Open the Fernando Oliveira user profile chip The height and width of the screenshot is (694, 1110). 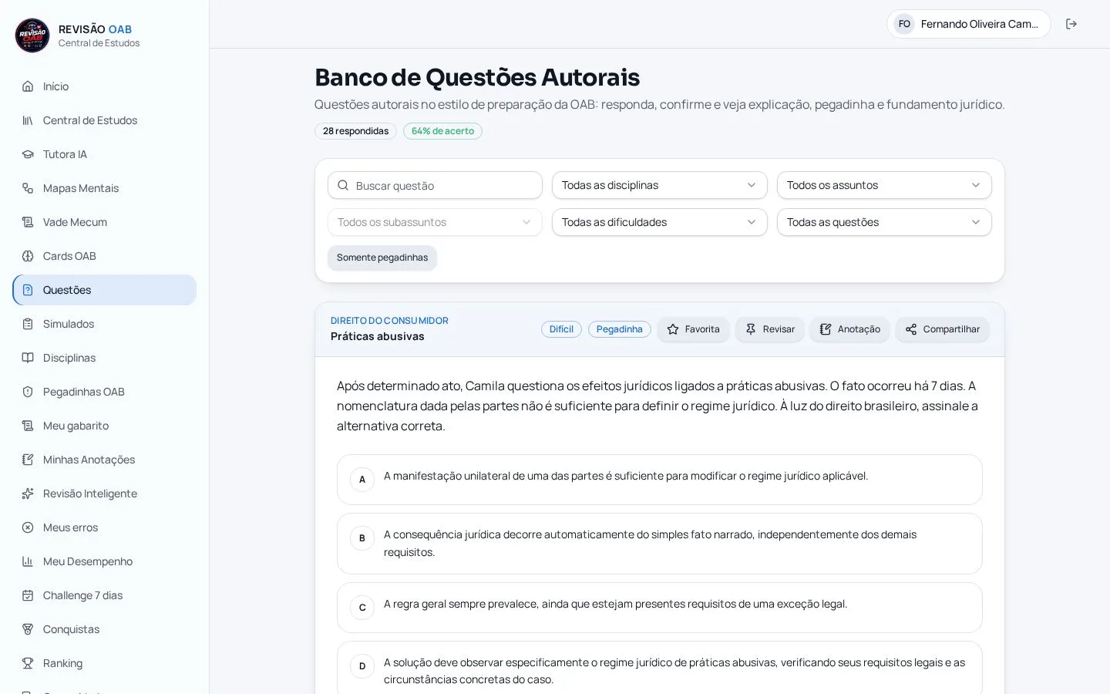[x=969, y=24]
